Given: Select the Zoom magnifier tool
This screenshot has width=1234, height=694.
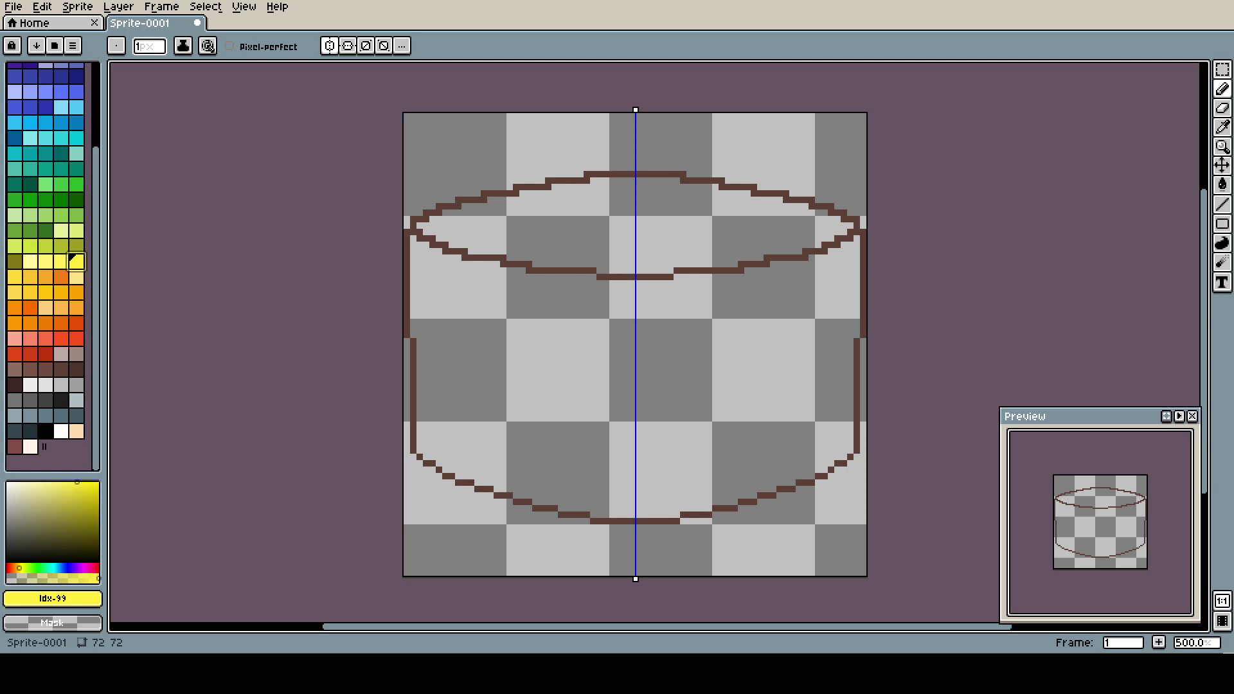Looking at the screenshot, I should (1222, 147).
